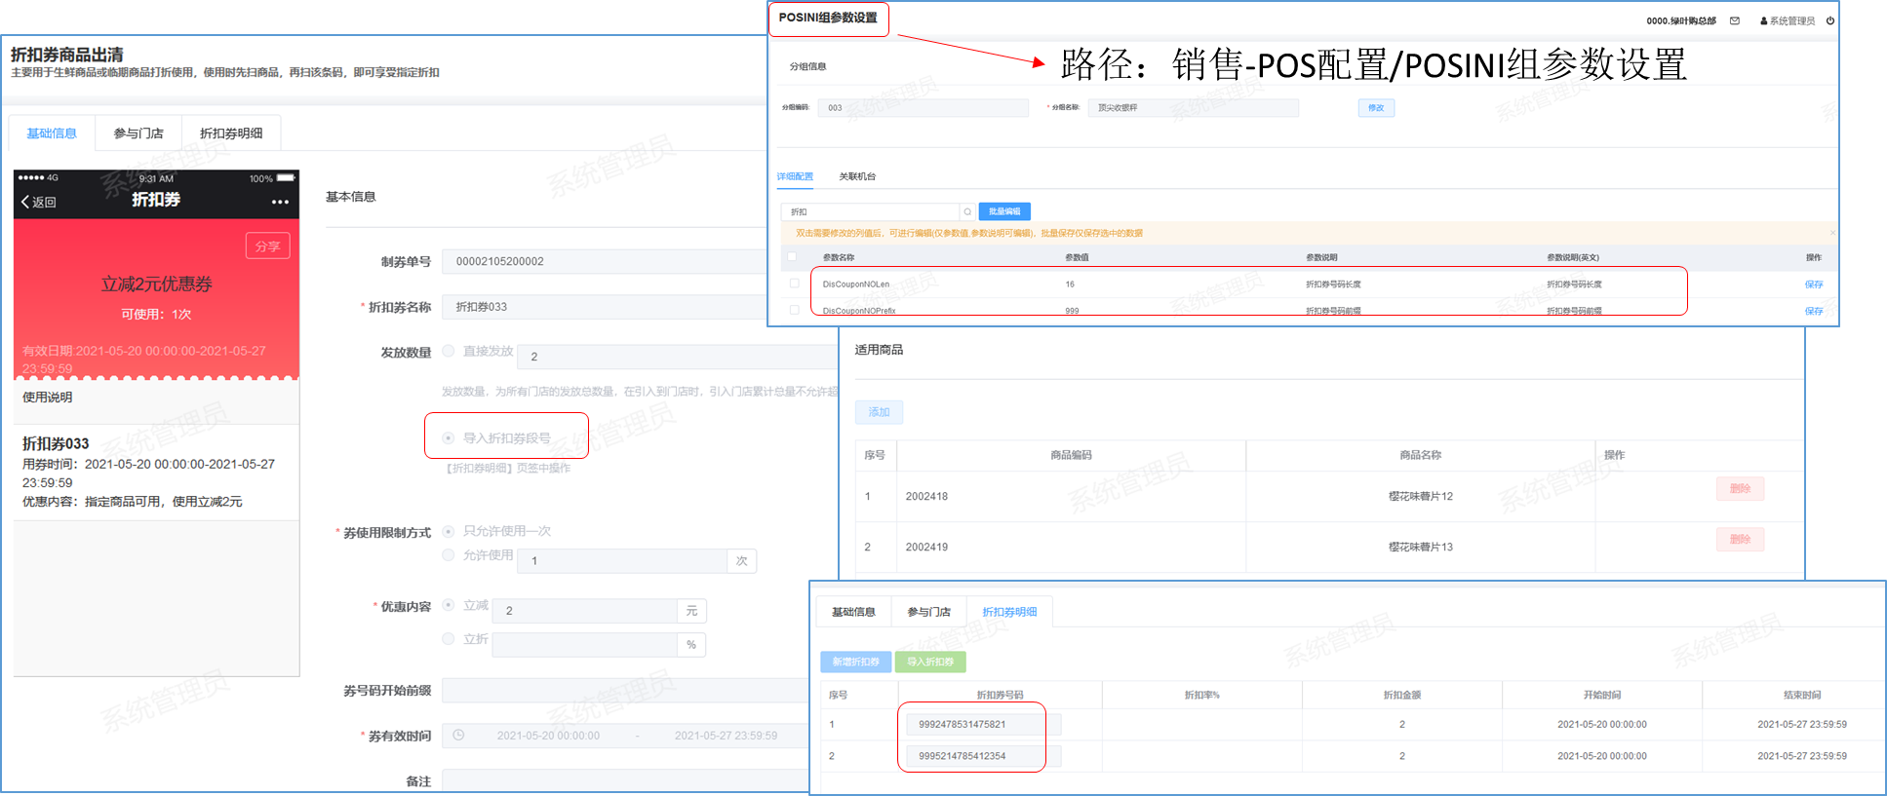Click the 分组编码 field showing 003
1887x796 pixels.
click(x=924, y=108)
